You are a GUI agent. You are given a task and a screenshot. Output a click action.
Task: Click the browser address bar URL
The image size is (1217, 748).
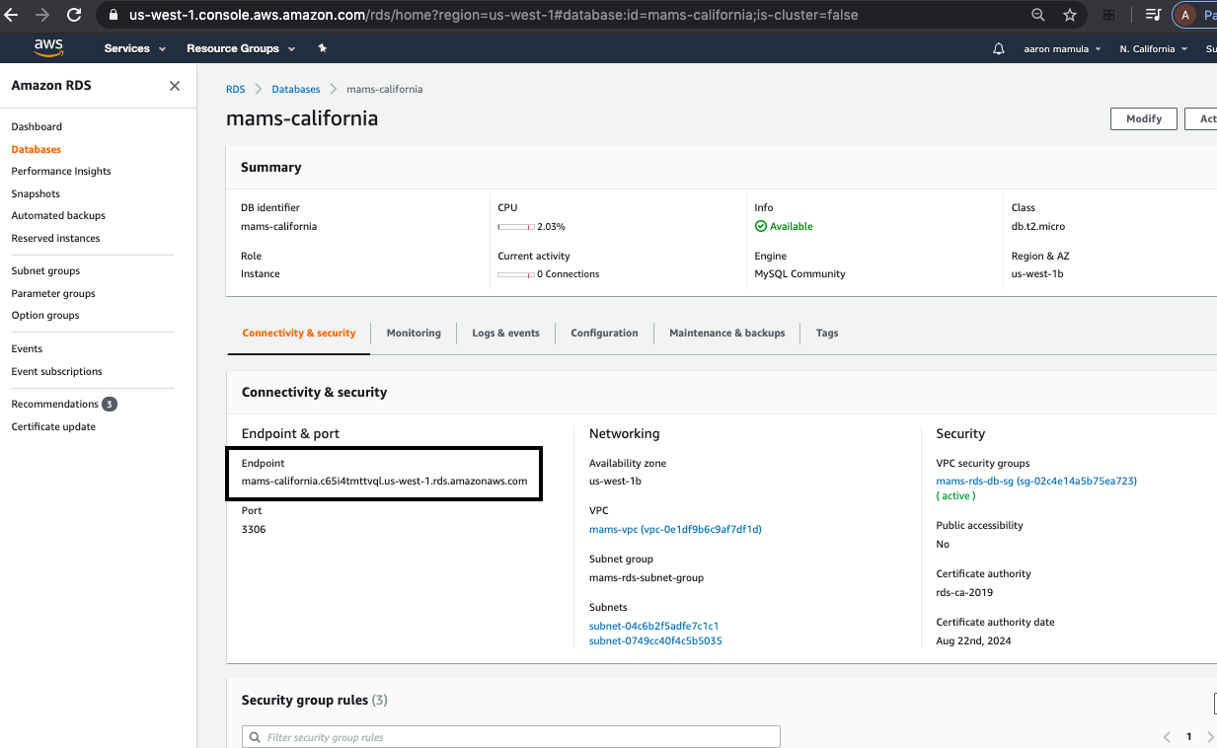494,15
